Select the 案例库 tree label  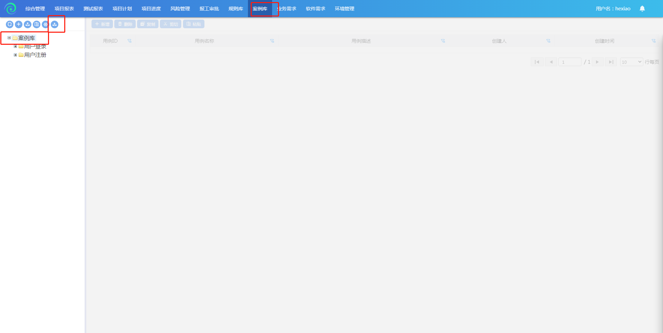(x=27, y=38)
